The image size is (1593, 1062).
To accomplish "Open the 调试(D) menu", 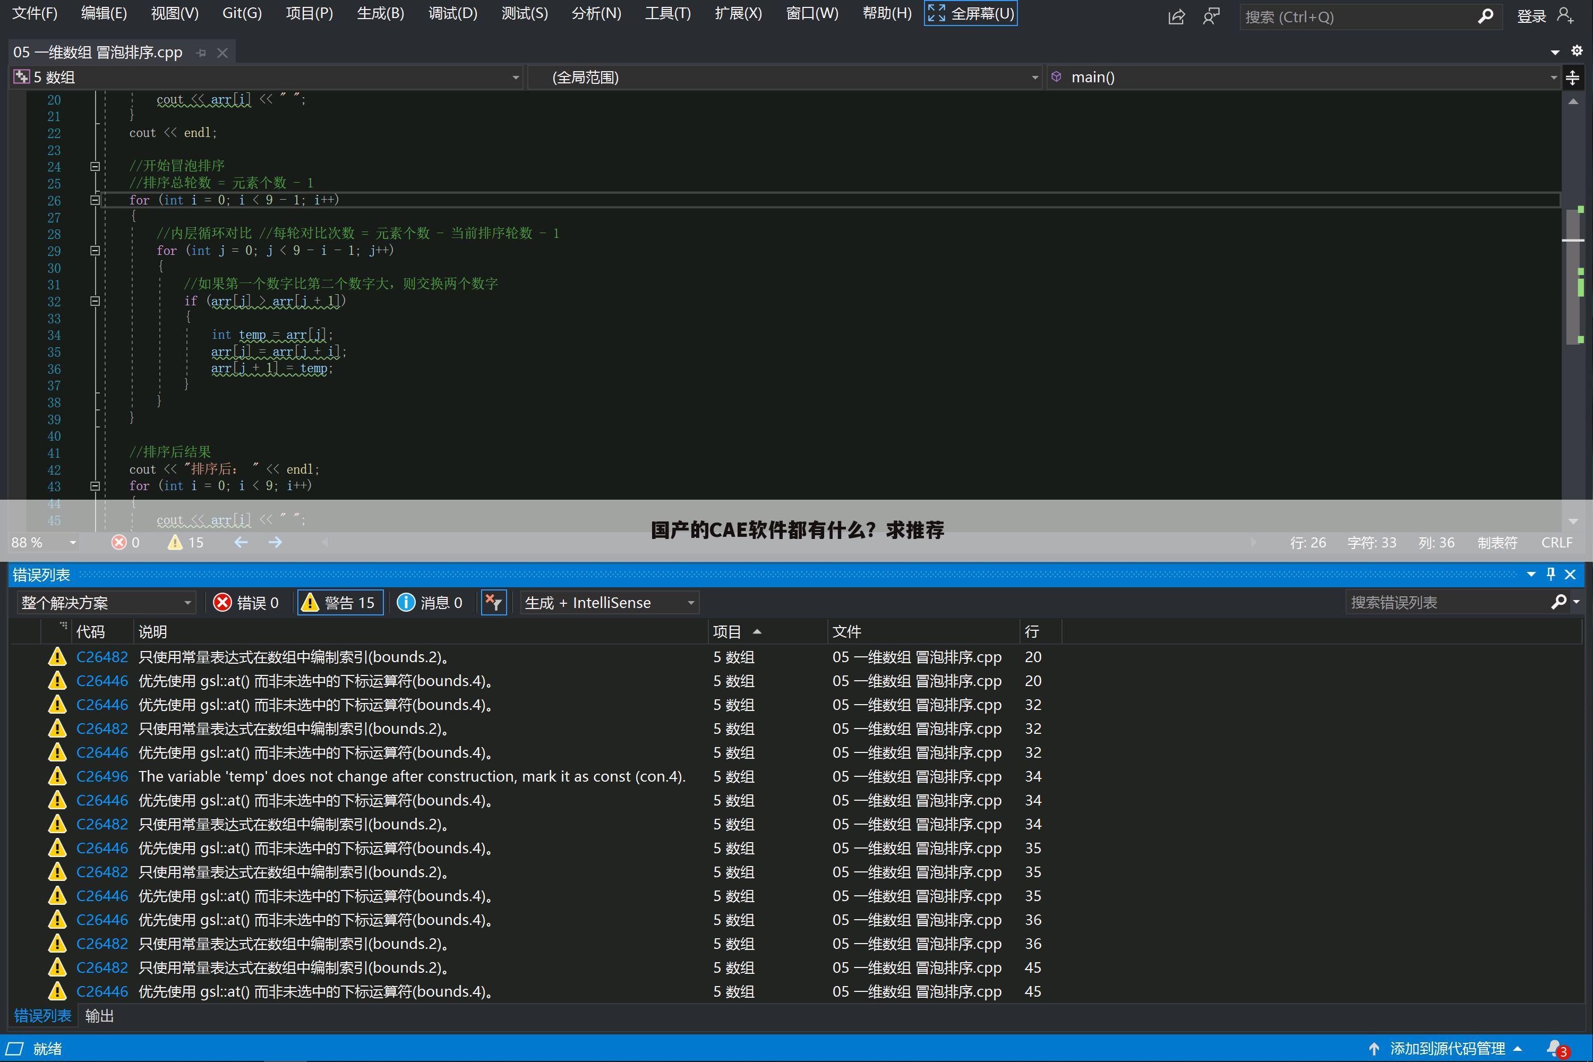I will click(452, 14).
